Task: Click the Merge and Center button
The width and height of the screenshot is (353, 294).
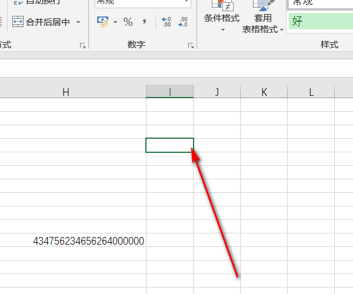Action: tap(41, 22)
